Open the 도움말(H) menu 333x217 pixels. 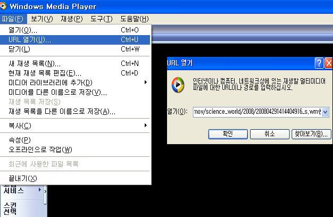point(135,19)
